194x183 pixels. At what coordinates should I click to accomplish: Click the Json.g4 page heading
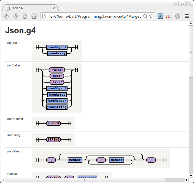[20, 31]
